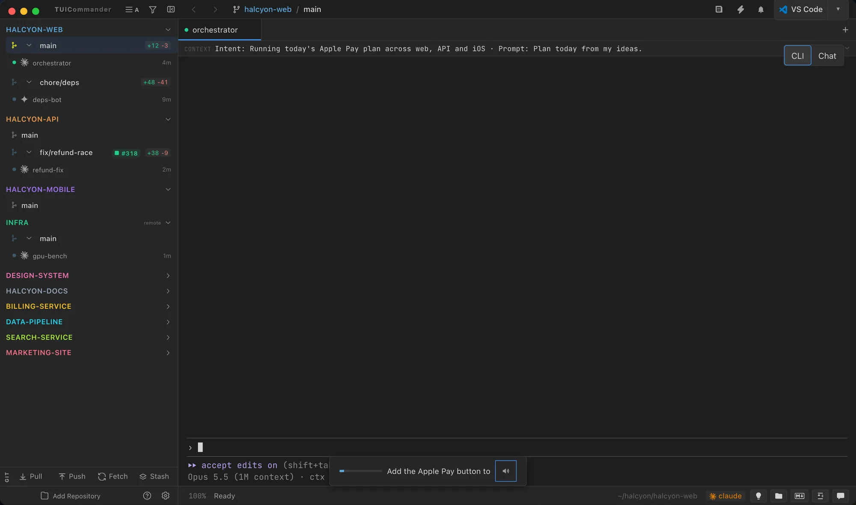Open the VS Code dropdown arrow
856x505 pixels.
click(x=838, y=9)
